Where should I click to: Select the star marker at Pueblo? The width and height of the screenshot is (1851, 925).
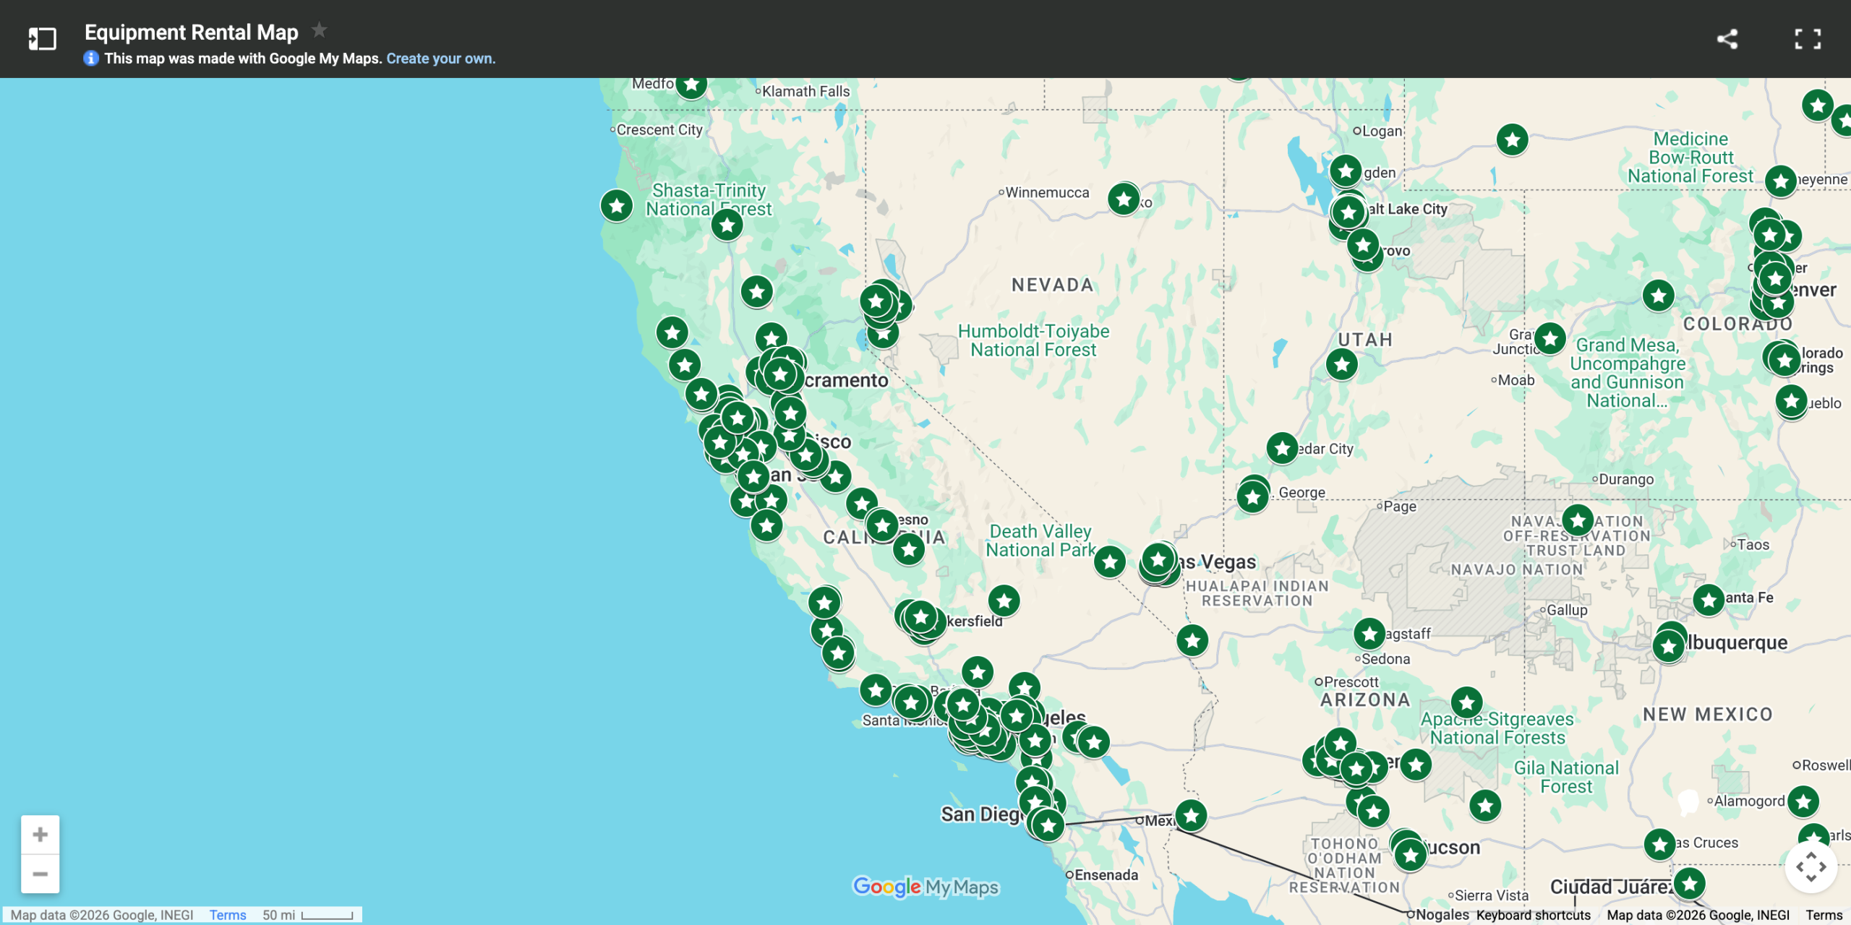[x=1791, y=400]
